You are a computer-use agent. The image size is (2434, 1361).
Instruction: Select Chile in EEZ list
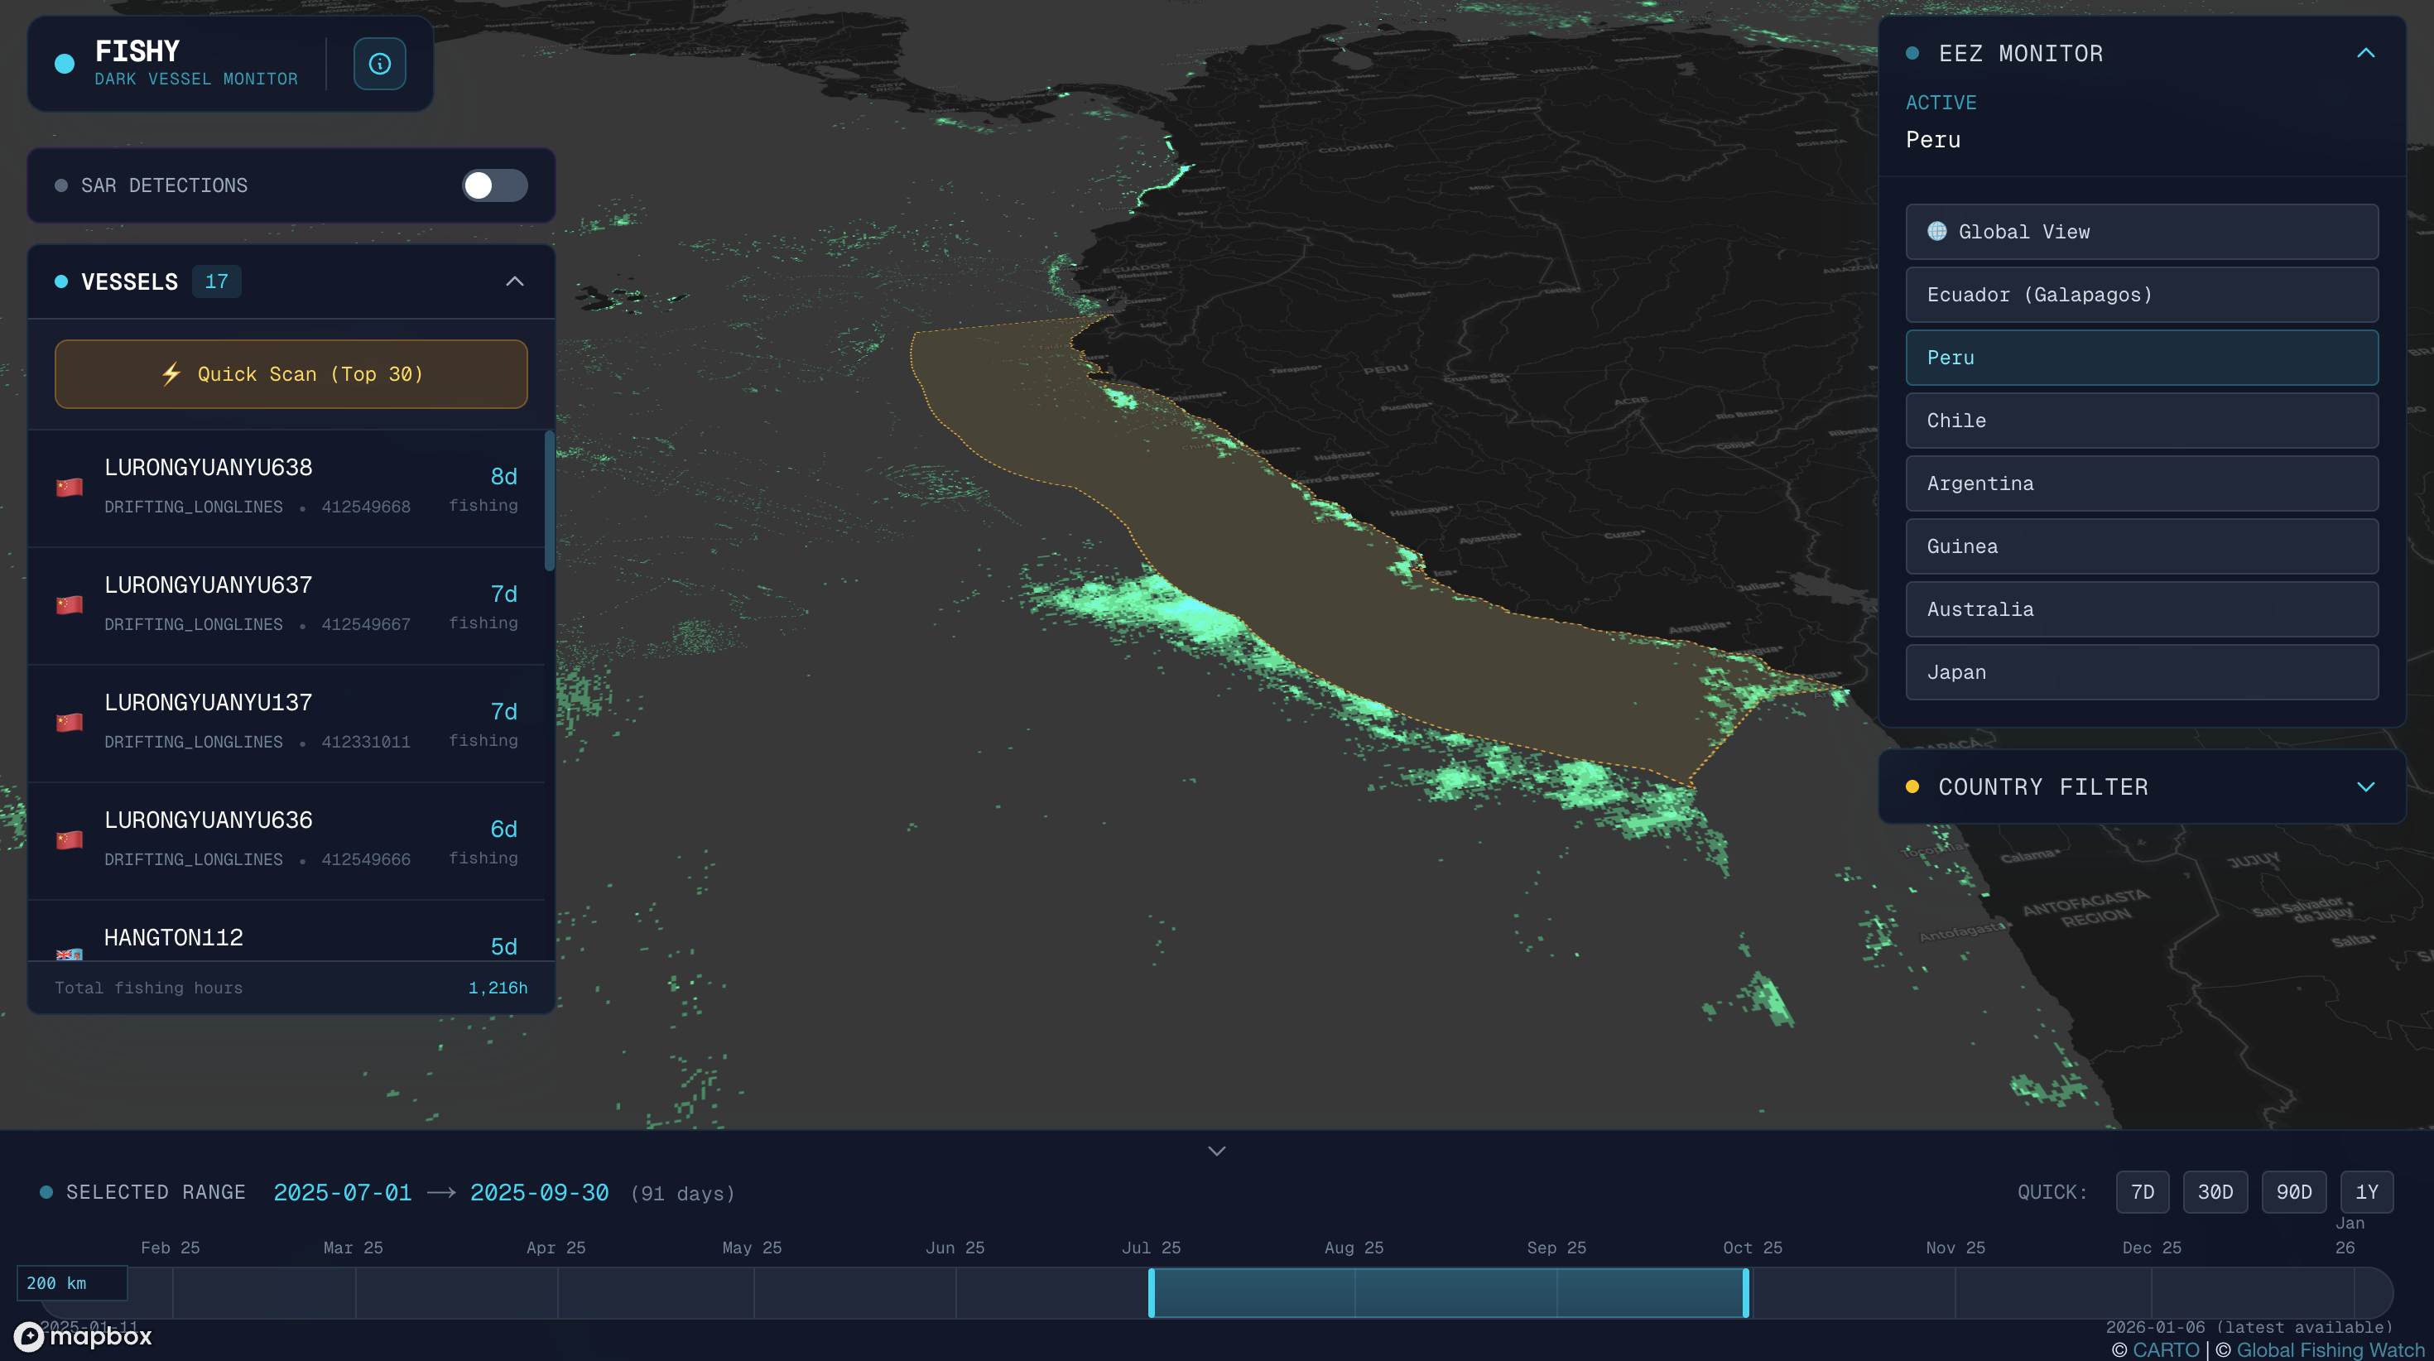coord(2141,421)
